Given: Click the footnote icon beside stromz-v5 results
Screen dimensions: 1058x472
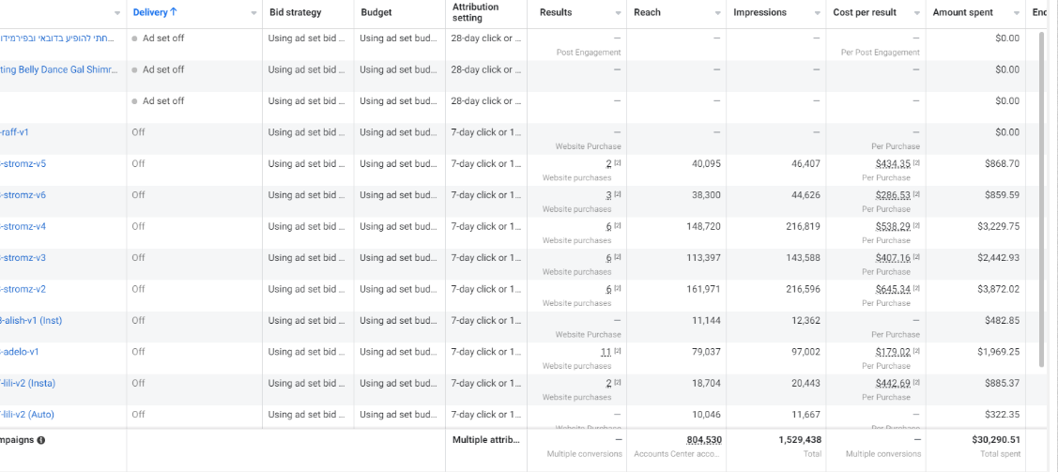Looking at the screenshot, I should 618,163.
